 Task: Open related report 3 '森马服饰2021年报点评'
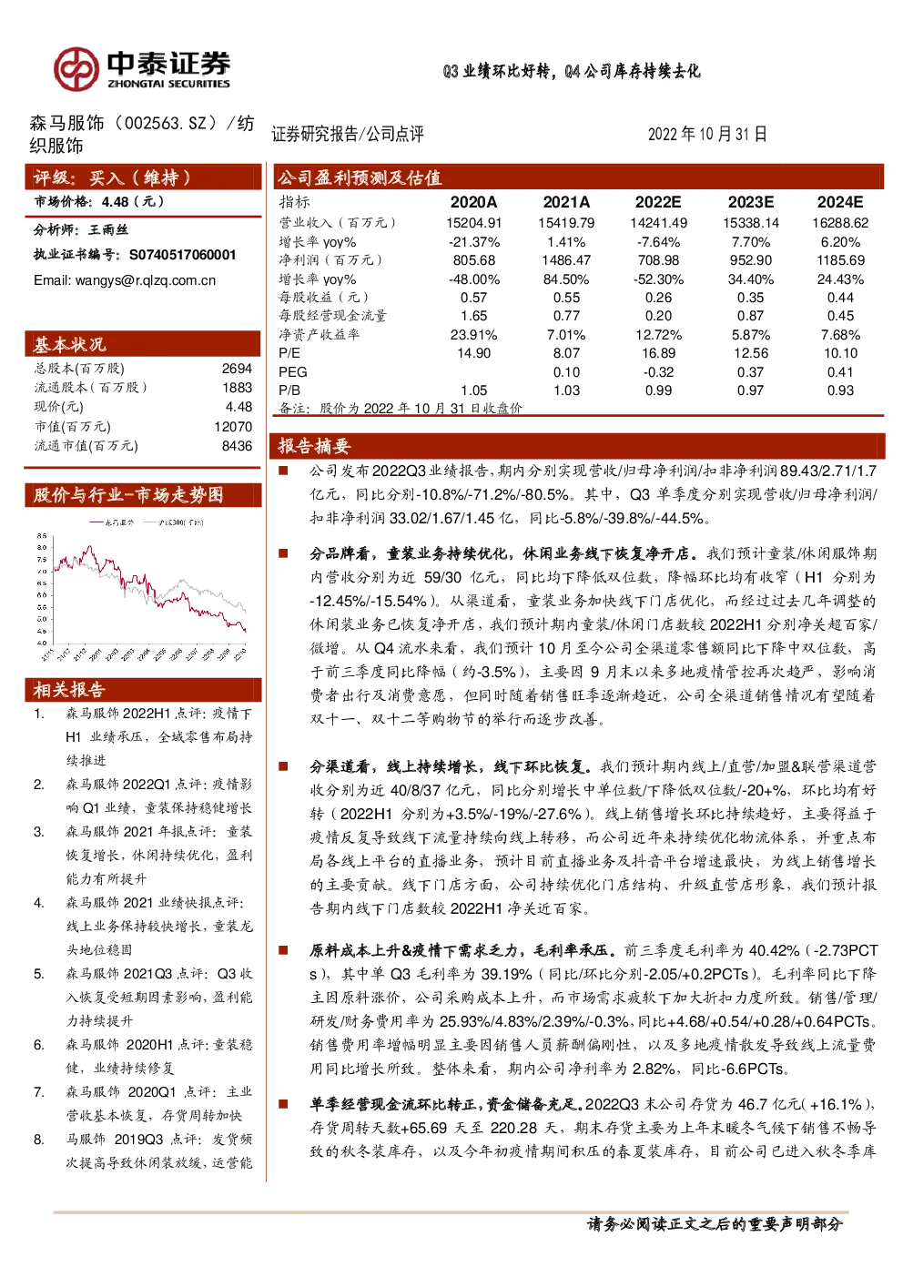tap(158, 855)
